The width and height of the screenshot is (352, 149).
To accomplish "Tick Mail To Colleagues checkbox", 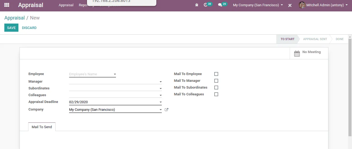I will [216, 94].
